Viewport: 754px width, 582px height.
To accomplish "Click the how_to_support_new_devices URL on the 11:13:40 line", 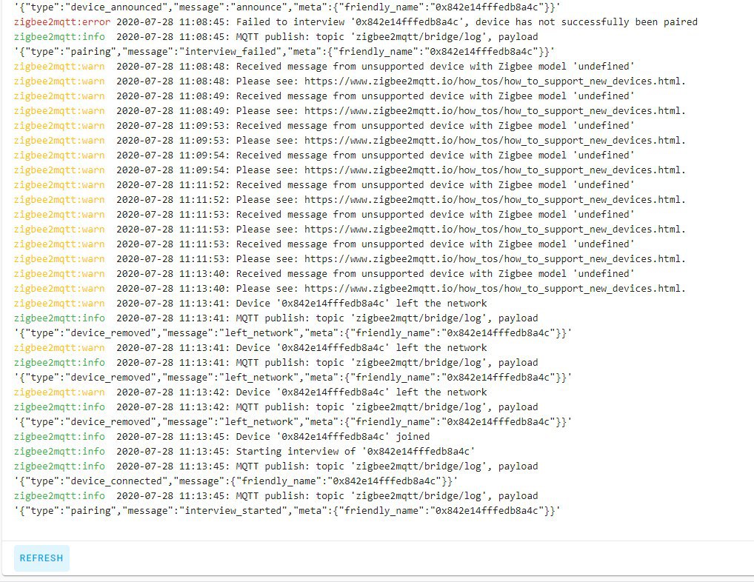I will 495,289.
